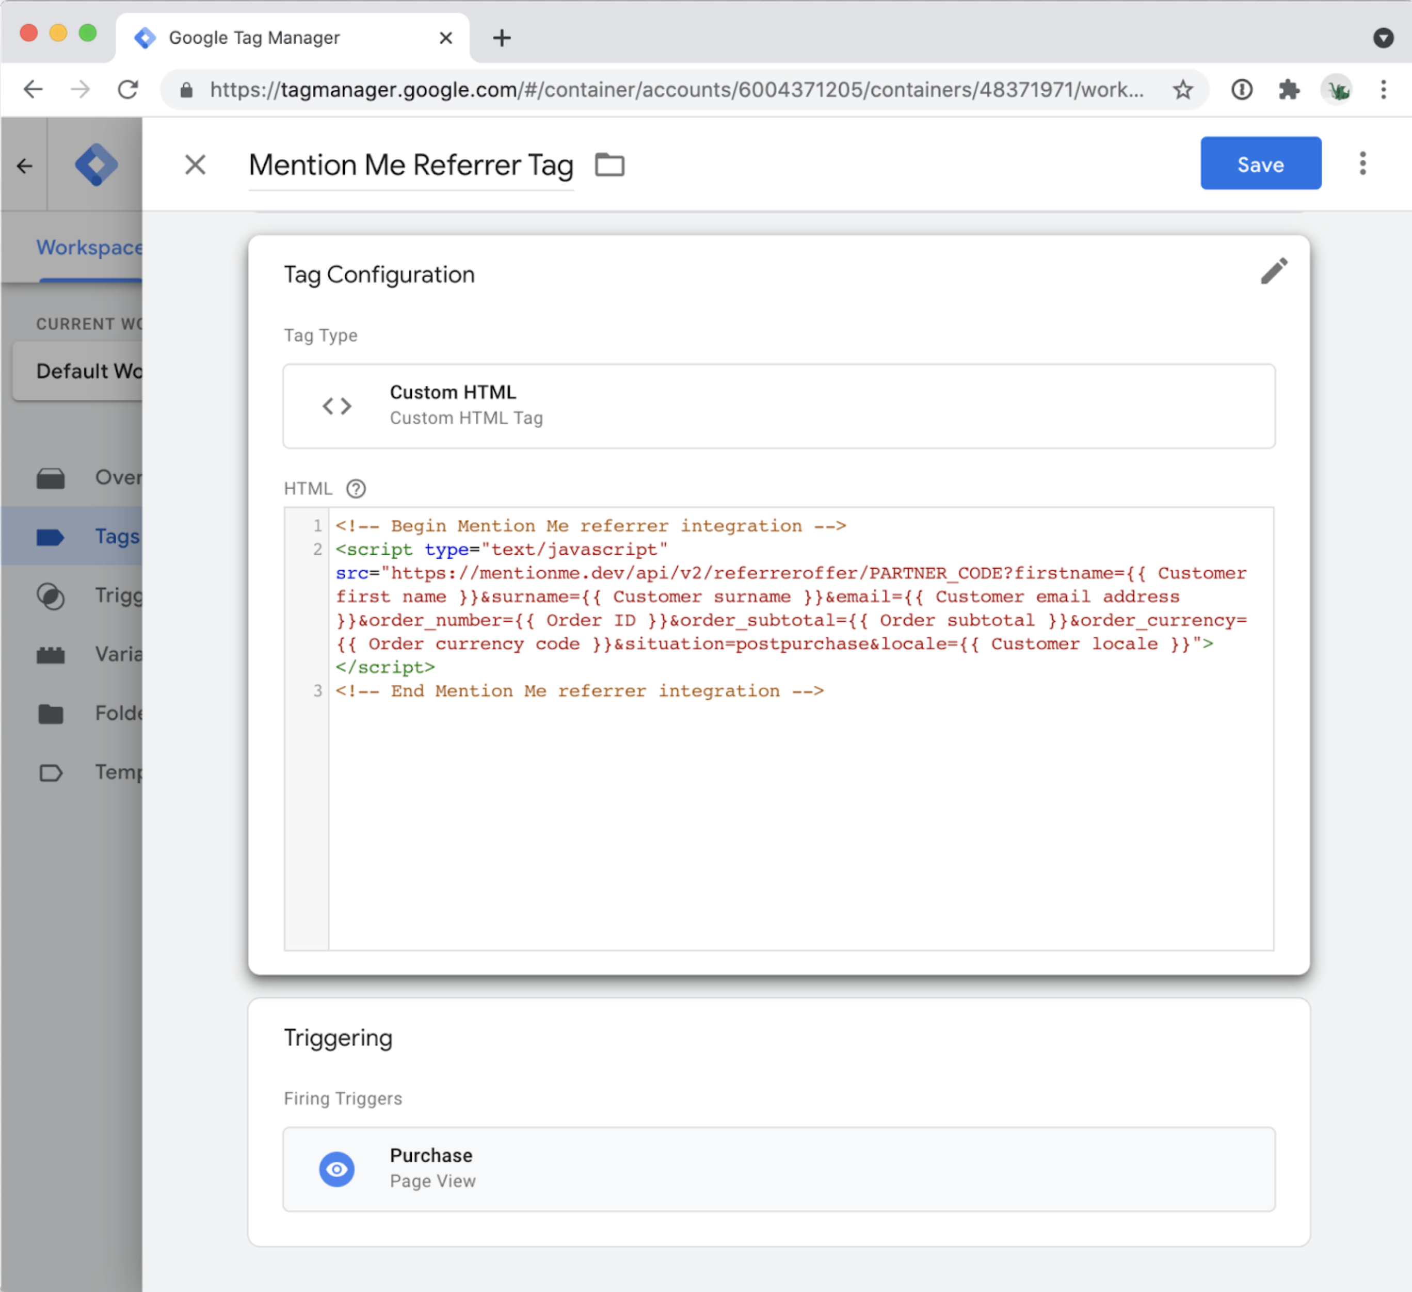
Task: Click the closing script tag line
Action: (385, 667)
